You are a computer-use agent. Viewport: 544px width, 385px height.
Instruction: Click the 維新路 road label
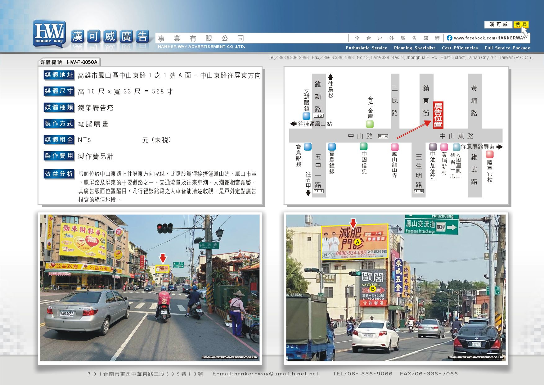coord(318,97)
